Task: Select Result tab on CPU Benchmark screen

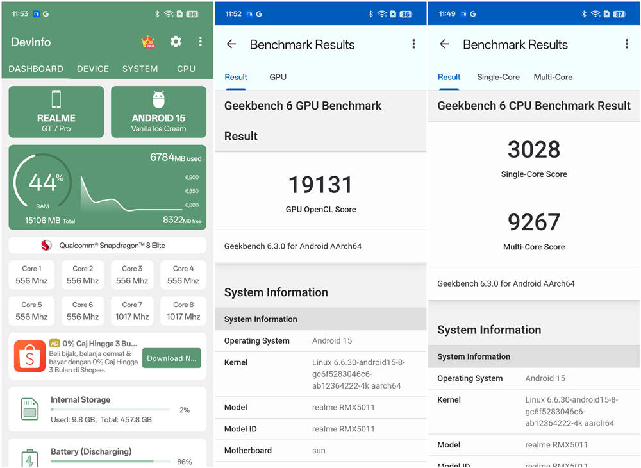Action: [x=449, y=77]
